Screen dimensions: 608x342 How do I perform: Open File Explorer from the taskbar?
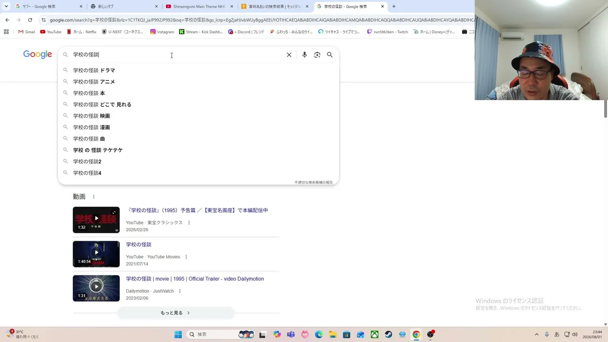point(332,334)
